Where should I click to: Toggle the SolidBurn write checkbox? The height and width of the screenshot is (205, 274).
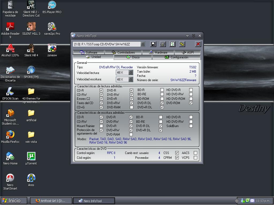click(x=191, y=126)
